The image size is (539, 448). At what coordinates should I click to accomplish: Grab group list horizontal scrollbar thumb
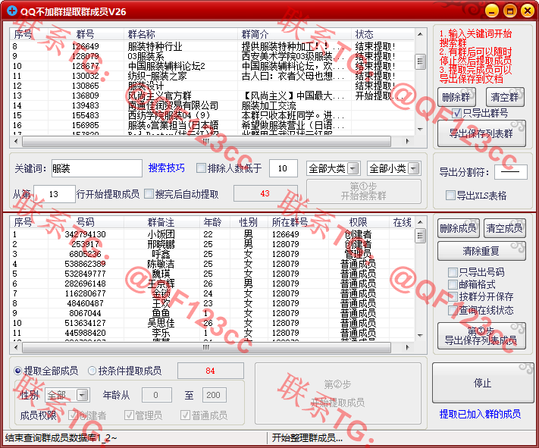206,141
